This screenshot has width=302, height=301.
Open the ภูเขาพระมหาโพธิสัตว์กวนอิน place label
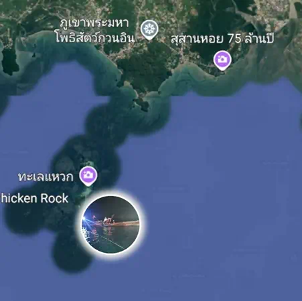(95, 31)
